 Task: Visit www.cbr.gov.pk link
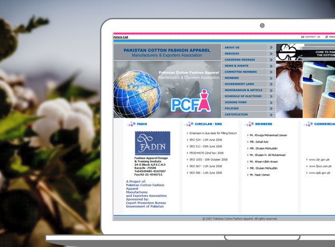click(319, 160)
